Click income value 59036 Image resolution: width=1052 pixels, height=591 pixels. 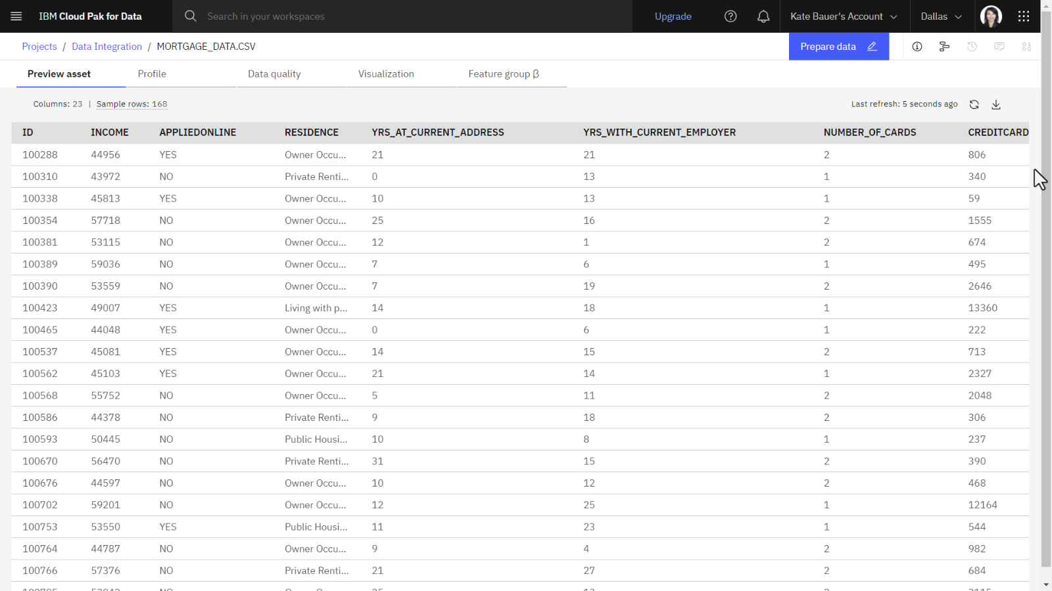pos(106,264)
